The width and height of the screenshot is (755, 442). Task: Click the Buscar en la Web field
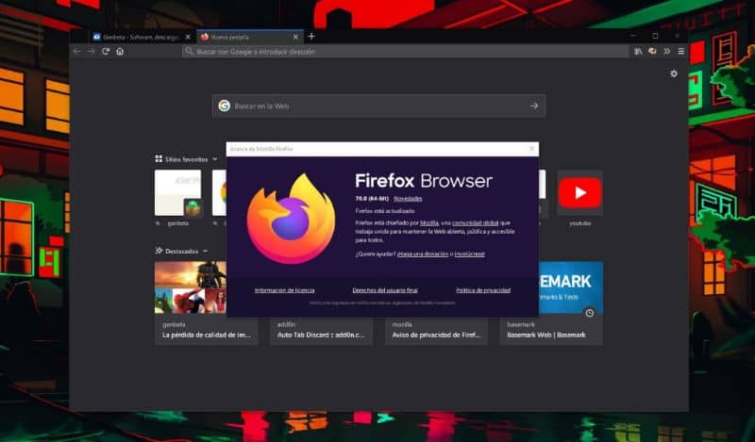(378, 106)
